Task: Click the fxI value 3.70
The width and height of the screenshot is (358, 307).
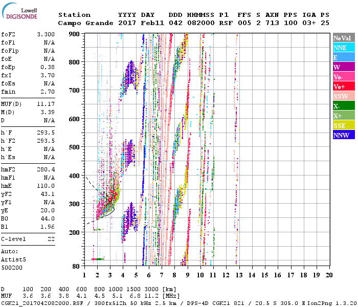Action: 48,75
